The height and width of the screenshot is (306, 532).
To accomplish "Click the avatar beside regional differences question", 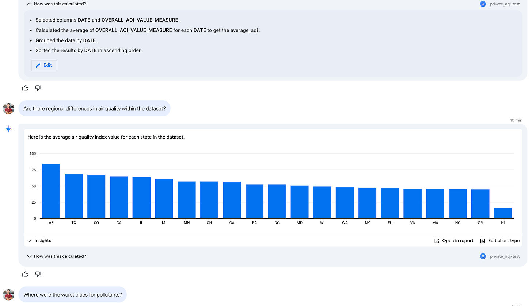I will click(8, 108).
